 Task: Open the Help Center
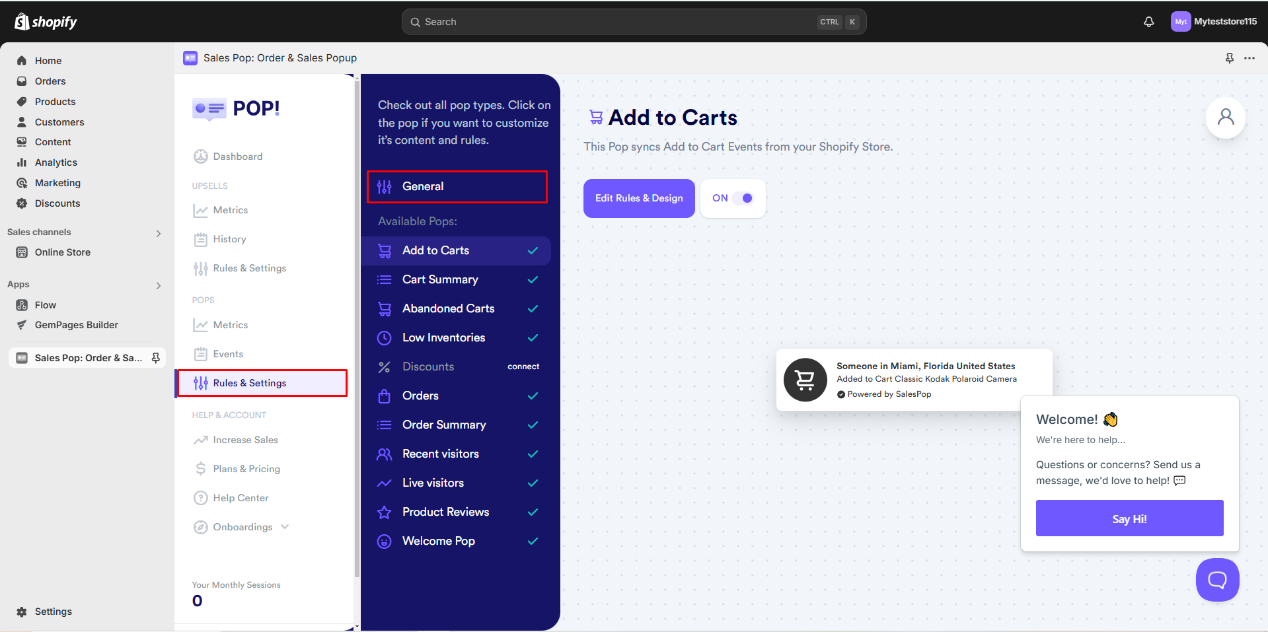[240, 497]
